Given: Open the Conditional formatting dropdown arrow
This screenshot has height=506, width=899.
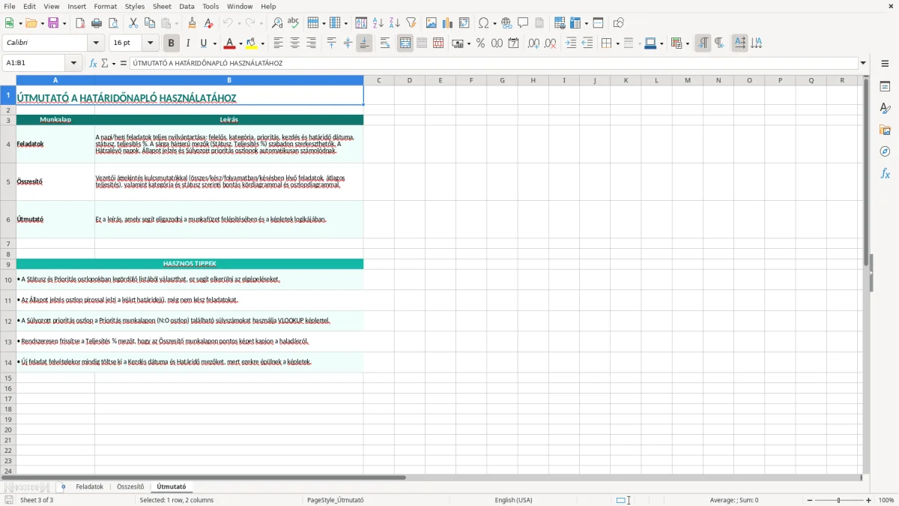Looking at the screenshot, I should [x=687, y=43].
